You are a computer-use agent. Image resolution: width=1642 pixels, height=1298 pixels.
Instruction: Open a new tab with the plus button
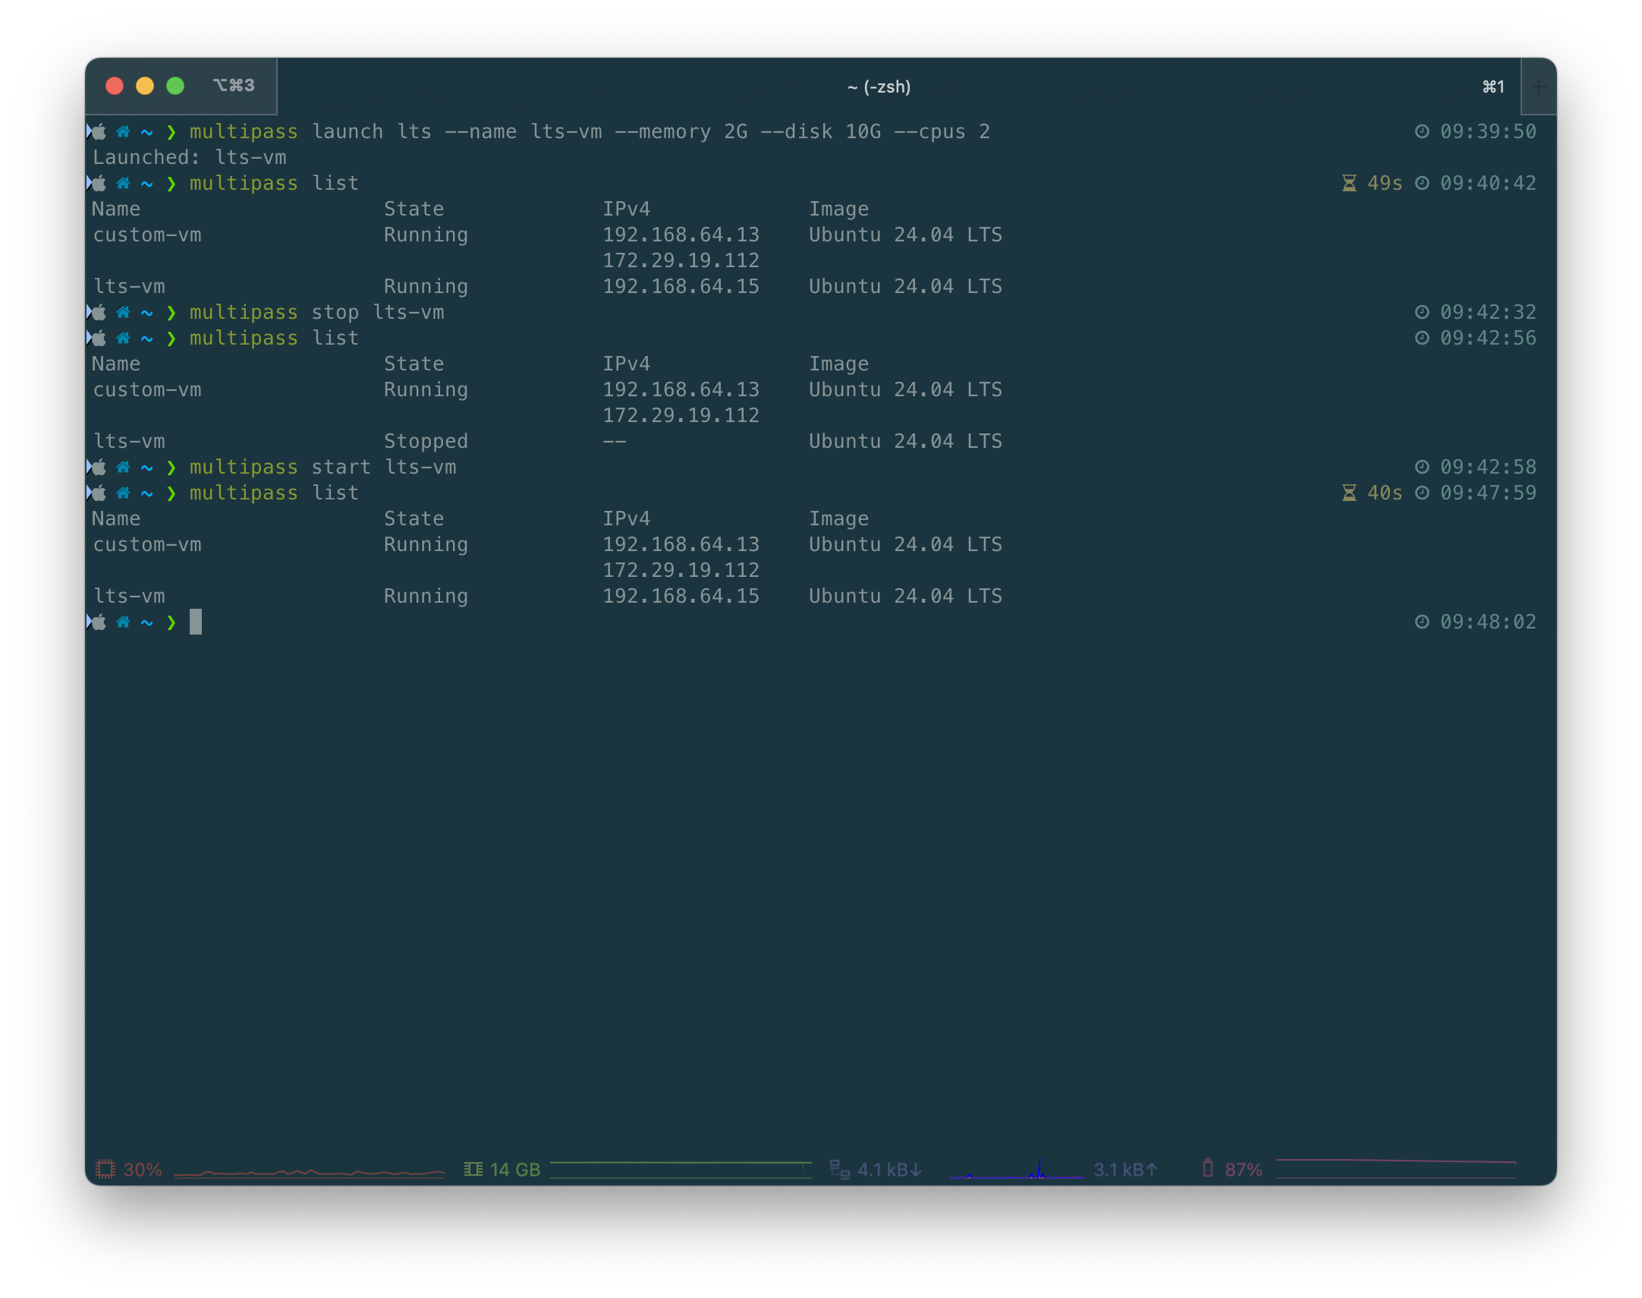[1538, 87]
